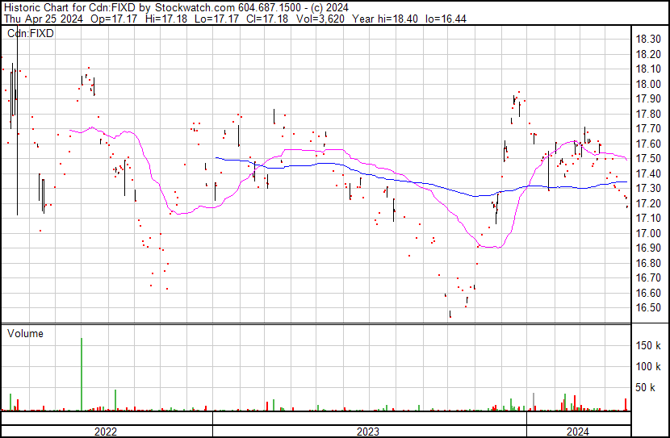This screenshot has width=670, height=438.
Task: Click the 16.80 price axis label
Action: 648,264
